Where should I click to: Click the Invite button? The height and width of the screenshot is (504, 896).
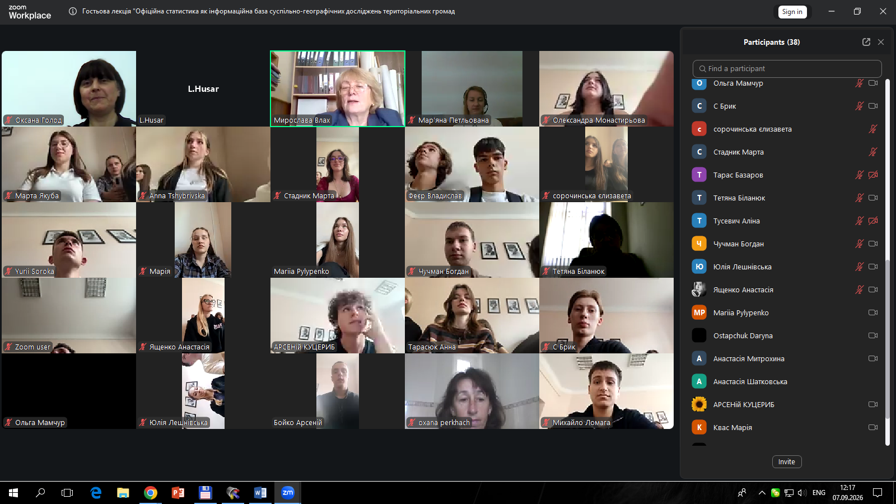tap(787, 462)
